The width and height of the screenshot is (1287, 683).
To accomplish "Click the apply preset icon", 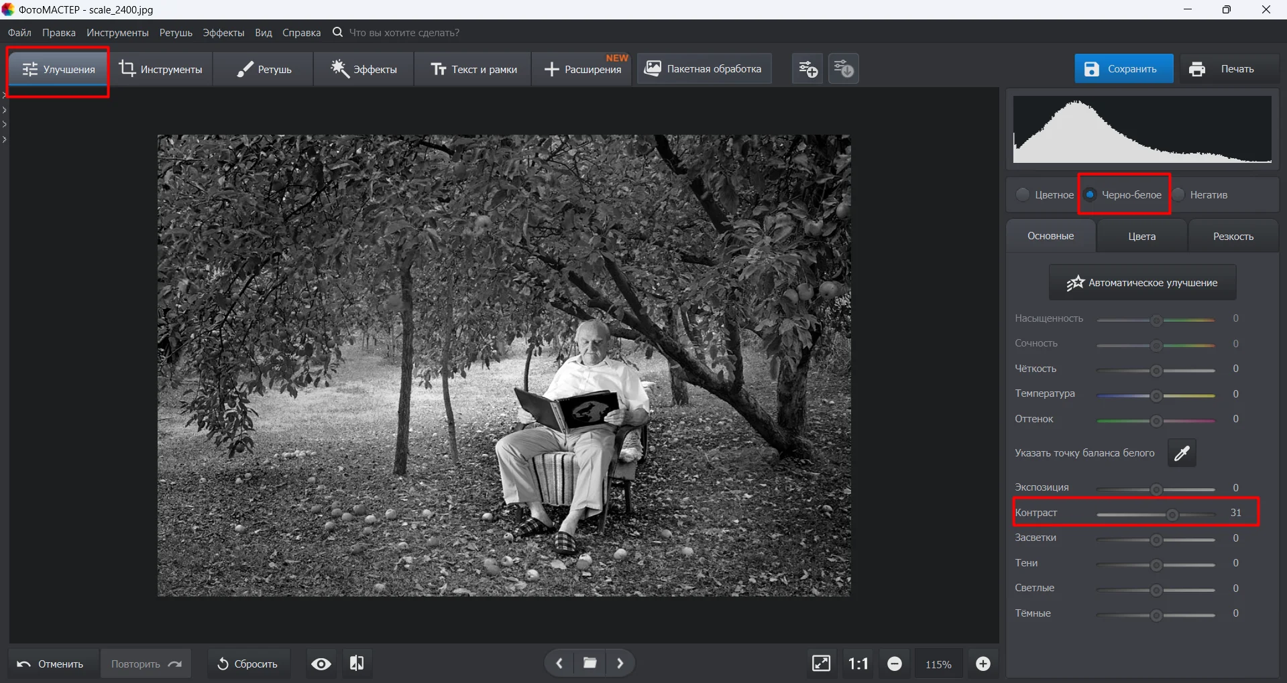I will pyautogui.click(x=844, y=69).
